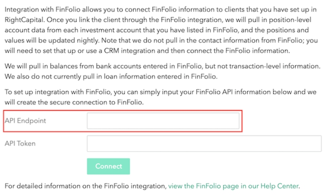Click the API Endpoint input field
Viewport: 327px width, 195px height.
[163, 121]
